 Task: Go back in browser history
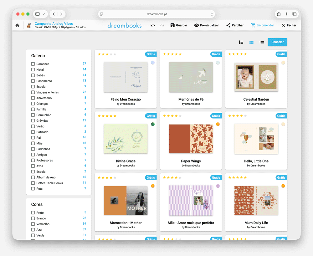54,14
